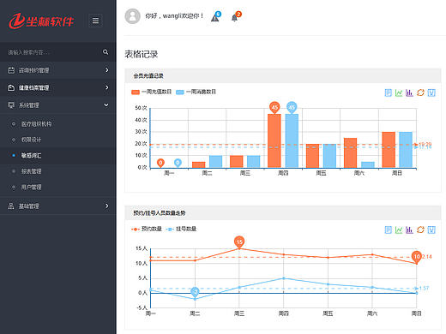
Task: Open the 健康档案管理 menu
Action: point(58,87)
